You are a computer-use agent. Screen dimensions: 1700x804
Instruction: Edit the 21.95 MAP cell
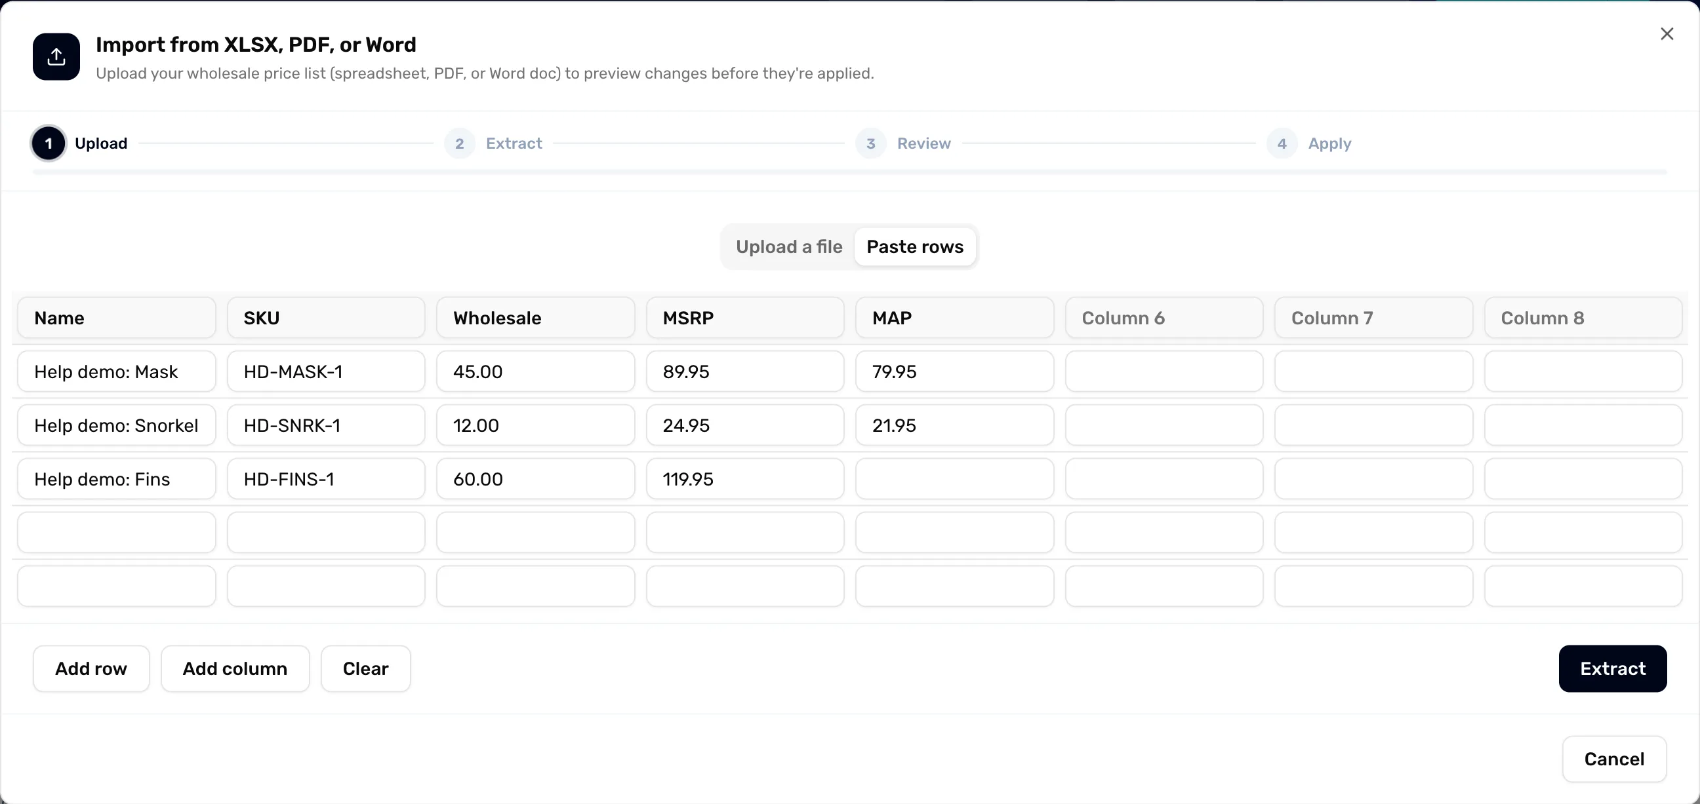coord(954,425)
